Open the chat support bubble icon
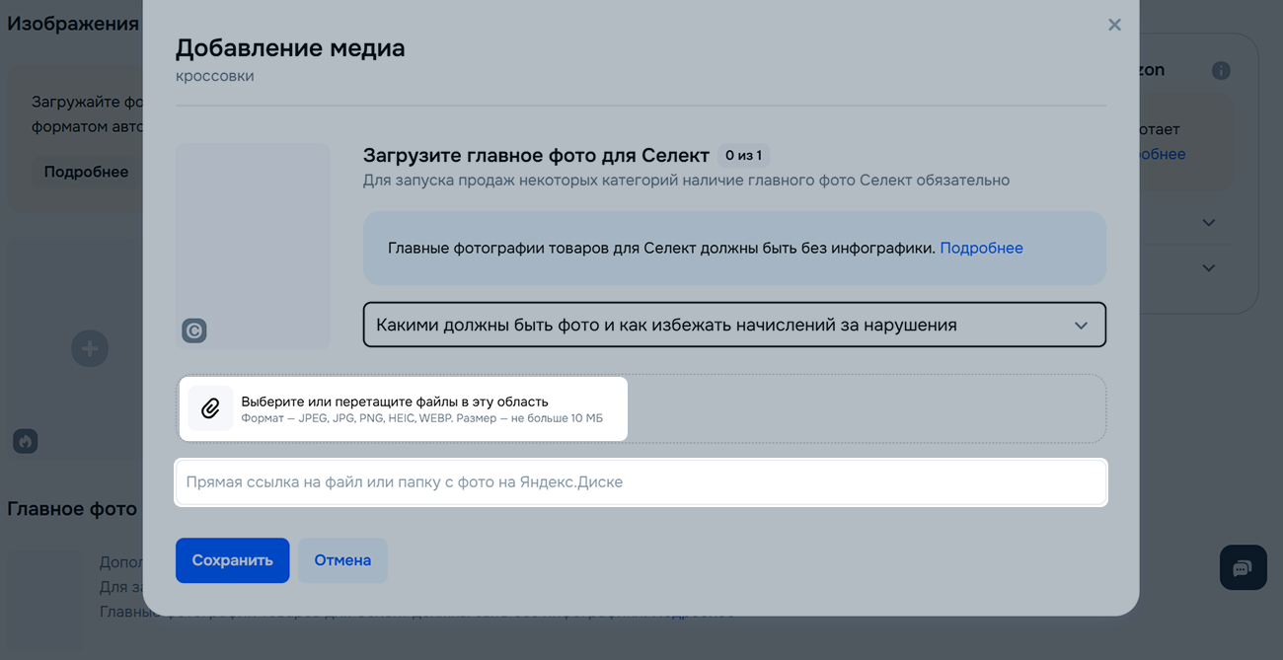Image resolution: width=1283 pixels, height=660 pixels. tap(1243, 568)
